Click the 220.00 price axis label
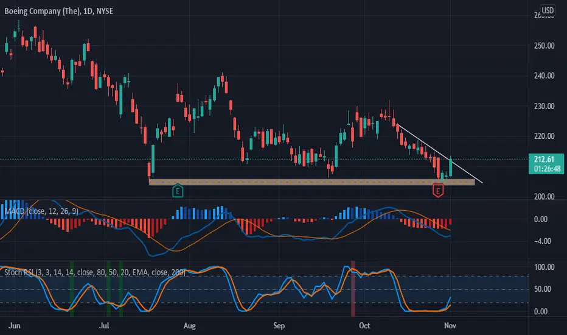567x335 pixels. [x=544, y=136]
